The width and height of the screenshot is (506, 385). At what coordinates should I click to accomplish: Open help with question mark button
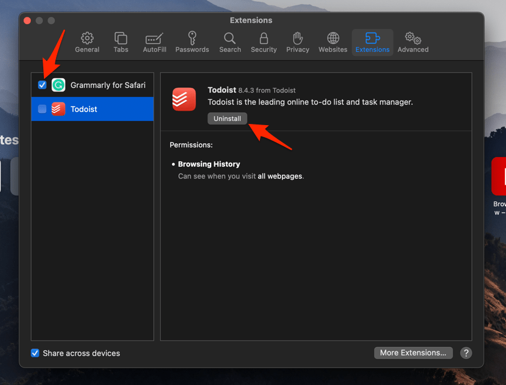(466, 353)
